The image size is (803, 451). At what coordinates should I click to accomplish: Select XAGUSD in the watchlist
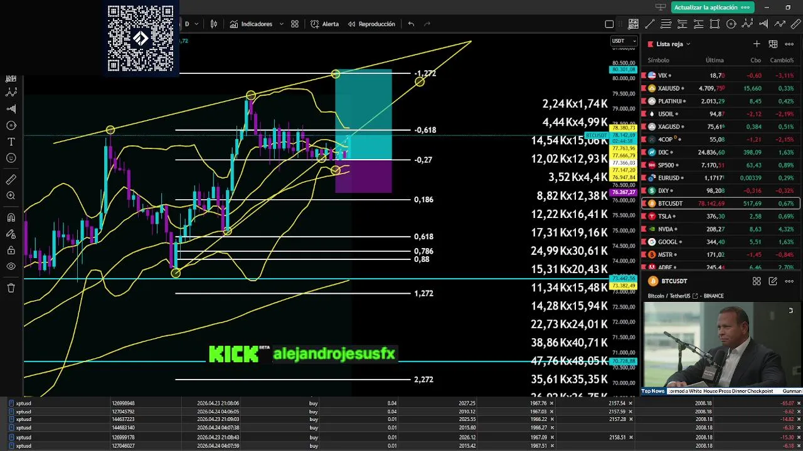tap(720, 127)
